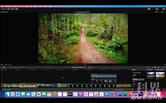Open Spotlight search in menu bar
This screenshot has height=103, width=166.
(147, 6)
